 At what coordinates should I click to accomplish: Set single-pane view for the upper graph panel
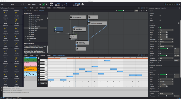(139, 8)
